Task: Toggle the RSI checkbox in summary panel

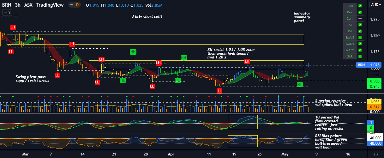Action: [360, 25]
